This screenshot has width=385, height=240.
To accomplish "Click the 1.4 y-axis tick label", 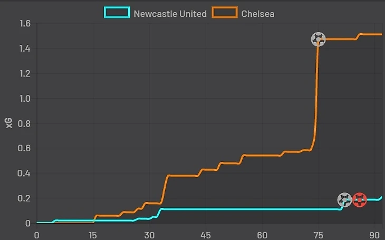I will pos(25,49).
